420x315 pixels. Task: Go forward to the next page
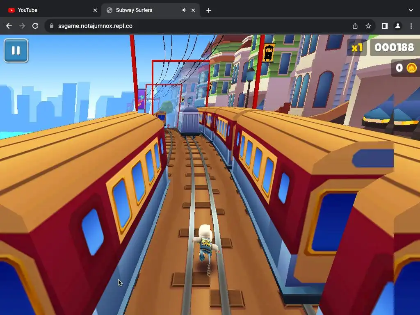coord(22,26)
